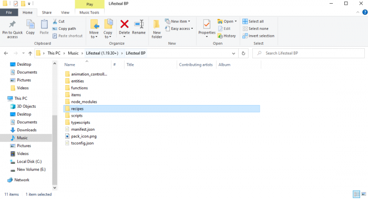
Task: Switch to the View ribbon tab
Action: click(x=65, y=13)
